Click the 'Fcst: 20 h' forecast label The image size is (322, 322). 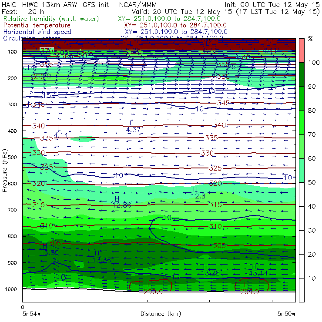click(x=23, y=11)
